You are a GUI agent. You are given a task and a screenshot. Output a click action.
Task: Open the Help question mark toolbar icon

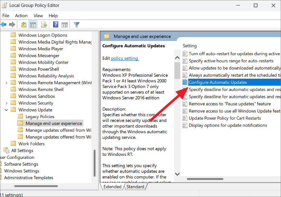pos(56,24)
